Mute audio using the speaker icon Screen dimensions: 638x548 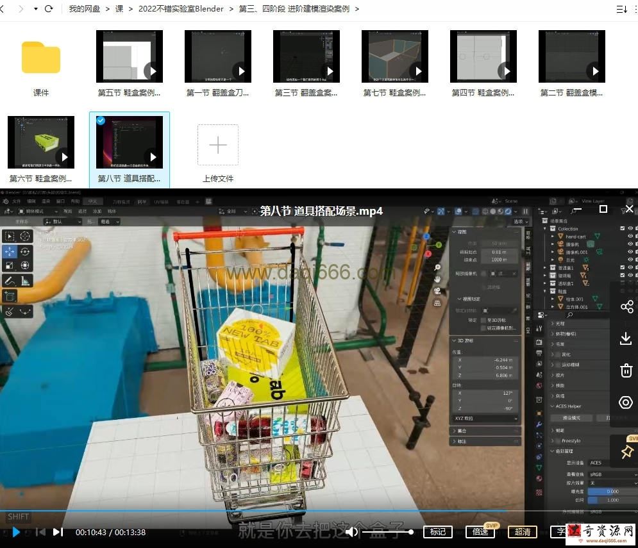[x=351, y=532]
